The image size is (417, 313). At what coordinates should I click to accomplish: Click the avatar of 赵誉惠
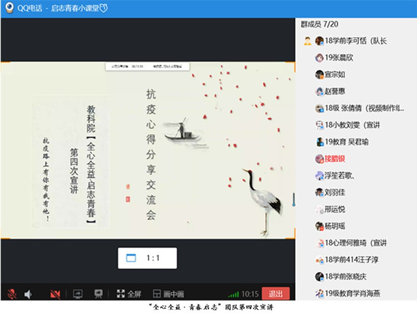[x=319, y=91]
